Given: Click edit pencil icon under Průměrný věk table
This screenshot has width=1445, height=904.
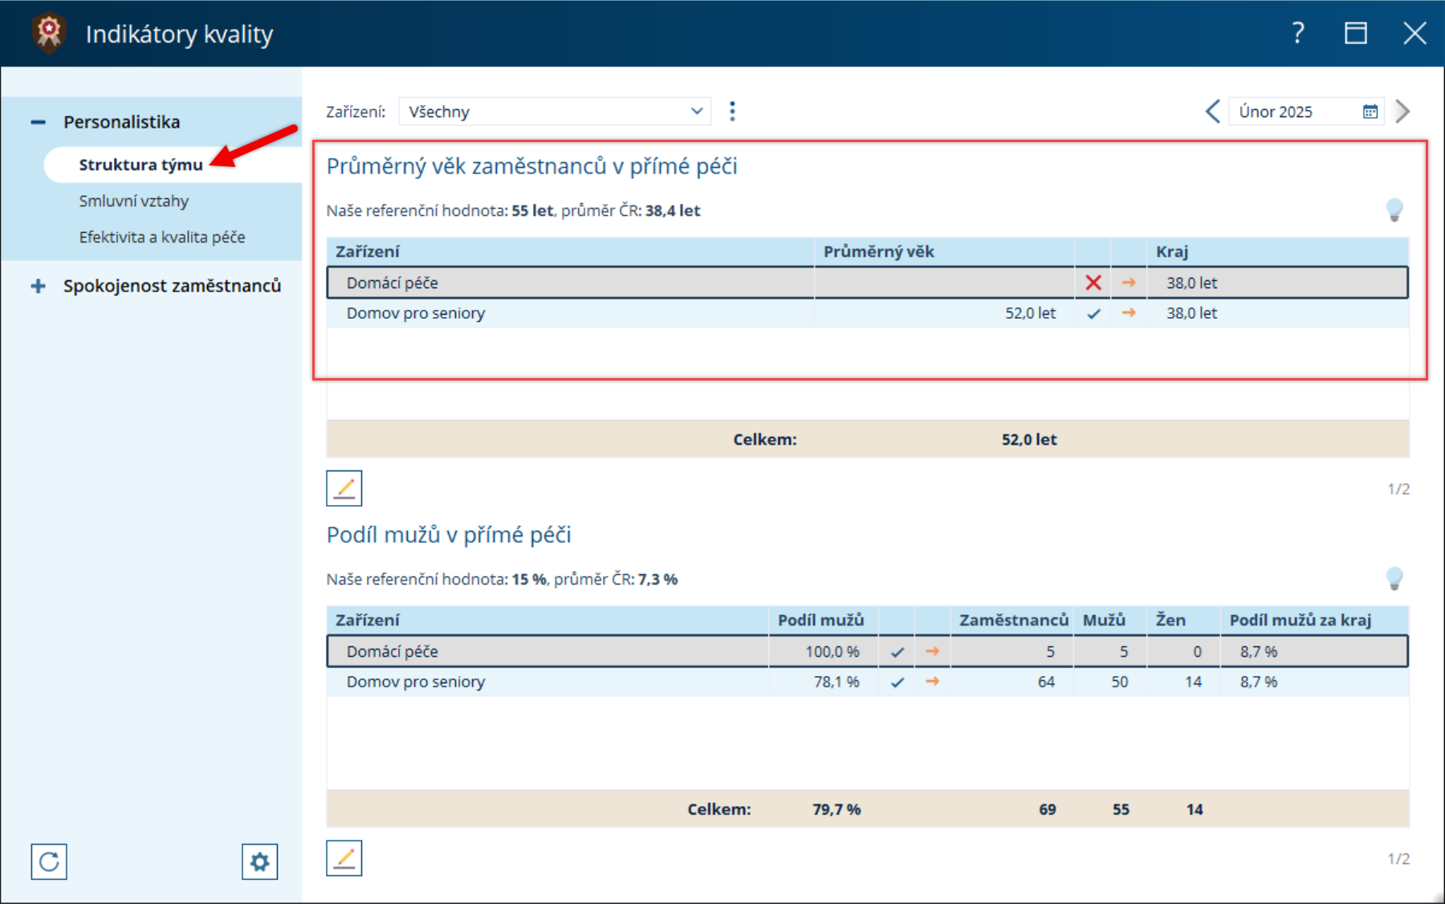Looking at the screenshot, I should pyautogui.click(x=344, y=488).
